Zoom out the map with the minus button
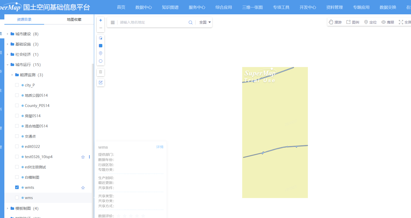411x218 pixels. tap(101, 28)
